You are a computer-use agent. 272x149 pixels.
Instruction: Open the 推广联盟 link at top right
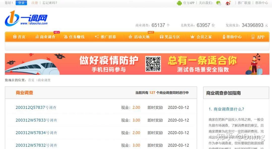tap(244, 3)
